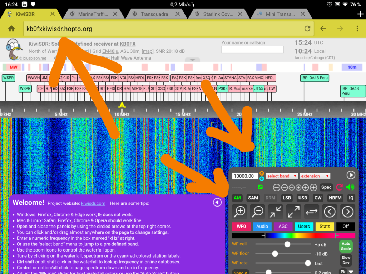The width and height of the screenshot is (366, 274).
Task: Switch to the AGC panel tab
Action: pos(283,227)
